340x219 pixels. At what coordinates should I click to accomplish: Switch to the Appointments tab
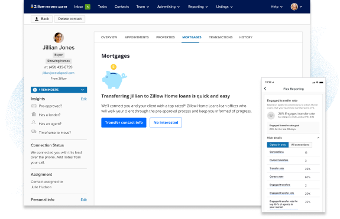[x=137, y=37]
